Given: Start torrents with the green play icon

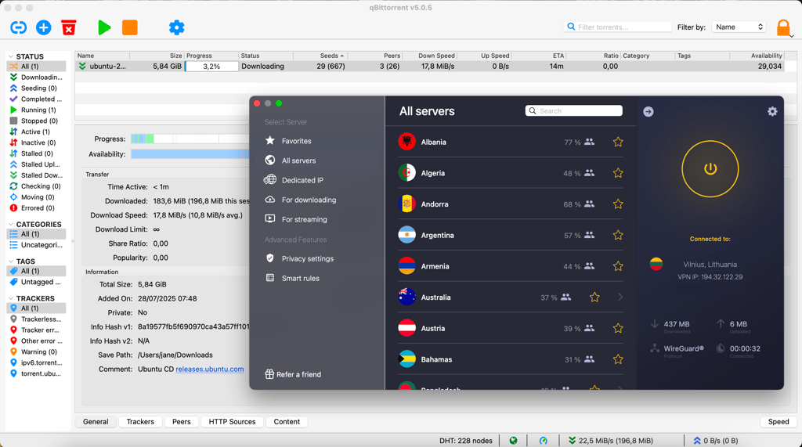Looking at the screenshot, I should pyautogui.click(x=104, y=27).
